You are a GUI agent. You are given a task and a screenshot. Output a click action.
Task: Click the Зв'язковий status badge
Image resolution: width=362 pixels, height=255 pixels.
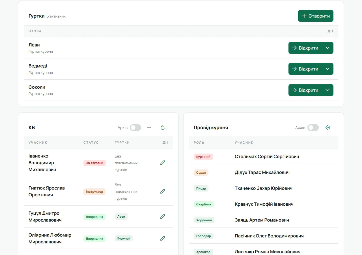(x=94, y=163)
